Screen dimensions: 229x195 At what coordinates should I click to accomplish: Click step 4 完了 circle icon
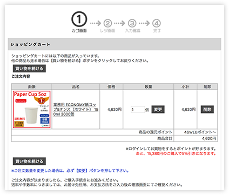click(157, 23)
